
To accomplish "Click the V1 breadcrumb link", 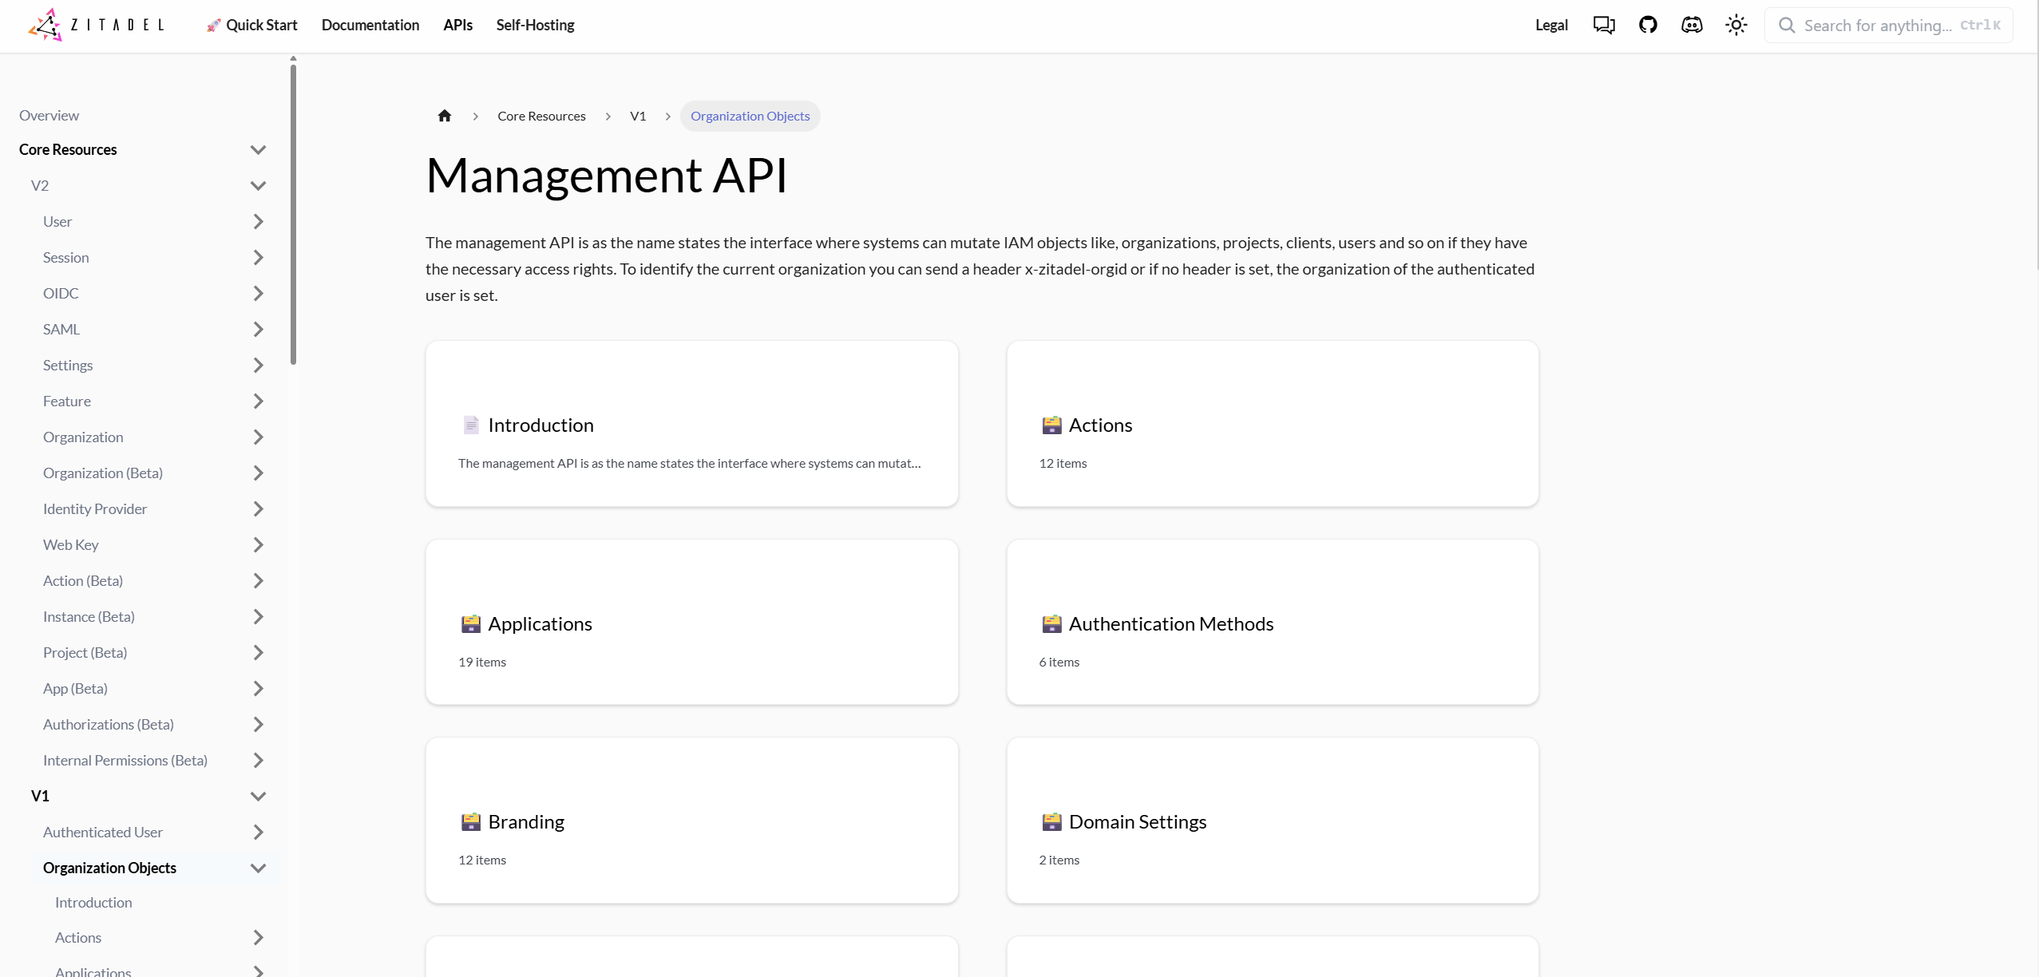I will click(638, 116).
